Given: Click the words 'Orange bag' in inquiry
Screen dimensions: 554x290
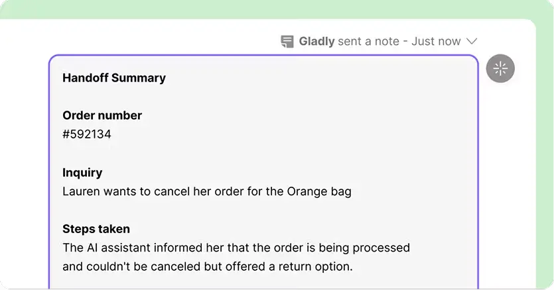Looking at the screenshot, I should [319, 191].
